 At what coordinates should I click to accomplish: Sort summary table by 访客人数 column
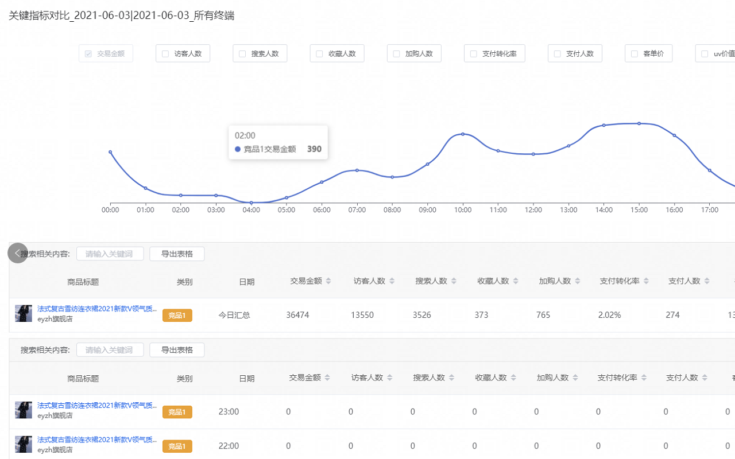392,281
